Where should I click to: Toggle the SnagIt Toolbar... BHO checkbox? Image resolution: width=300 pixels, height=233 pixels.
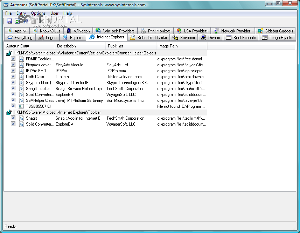click(x=13, y=88)
